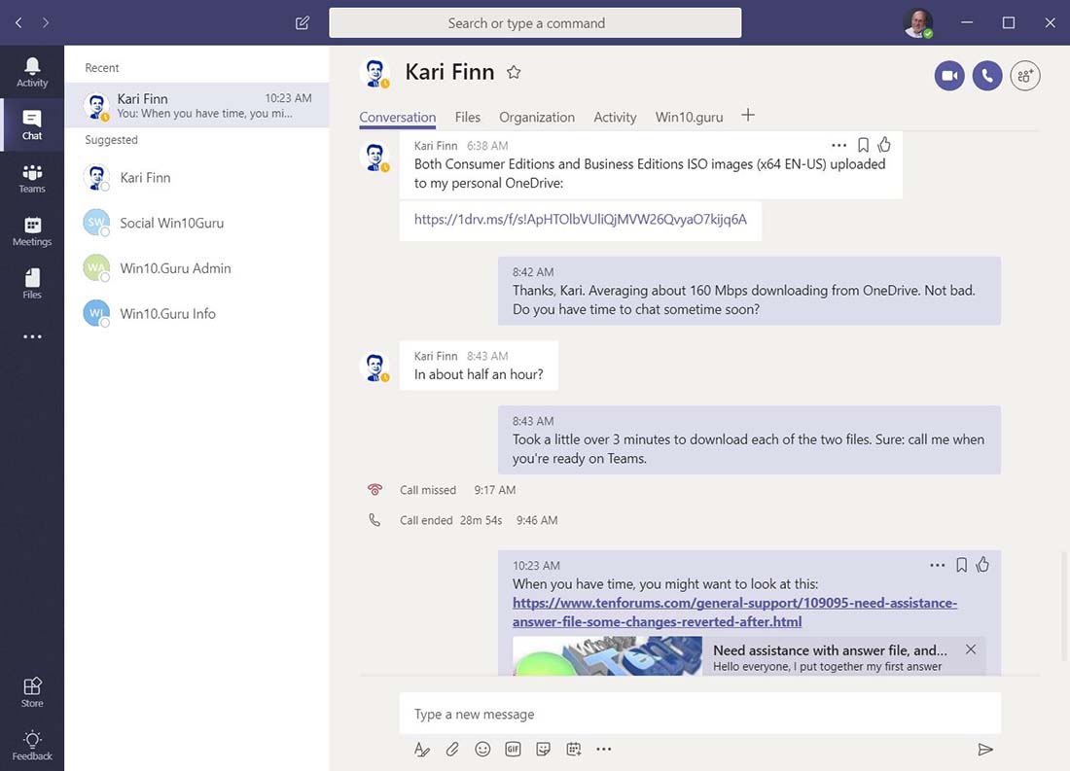1070x771 pixels.
Task: Save the ISO images message with bookmark
Action: click(x=863, y=144)
